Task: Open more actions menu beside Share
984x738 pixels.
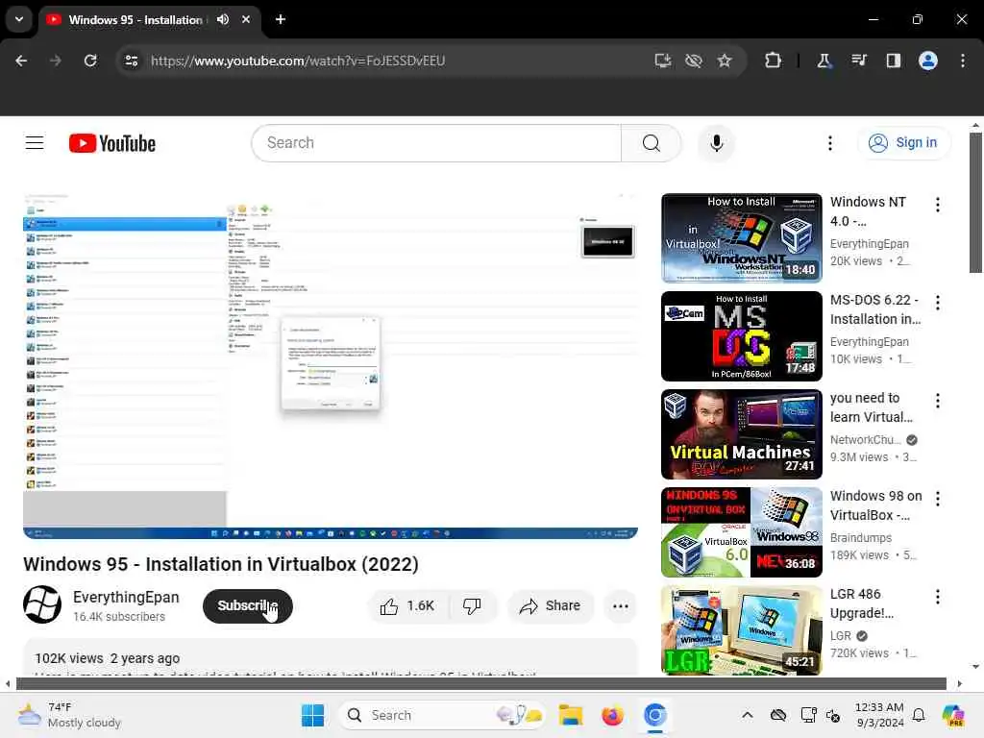Action: (620, 605)
